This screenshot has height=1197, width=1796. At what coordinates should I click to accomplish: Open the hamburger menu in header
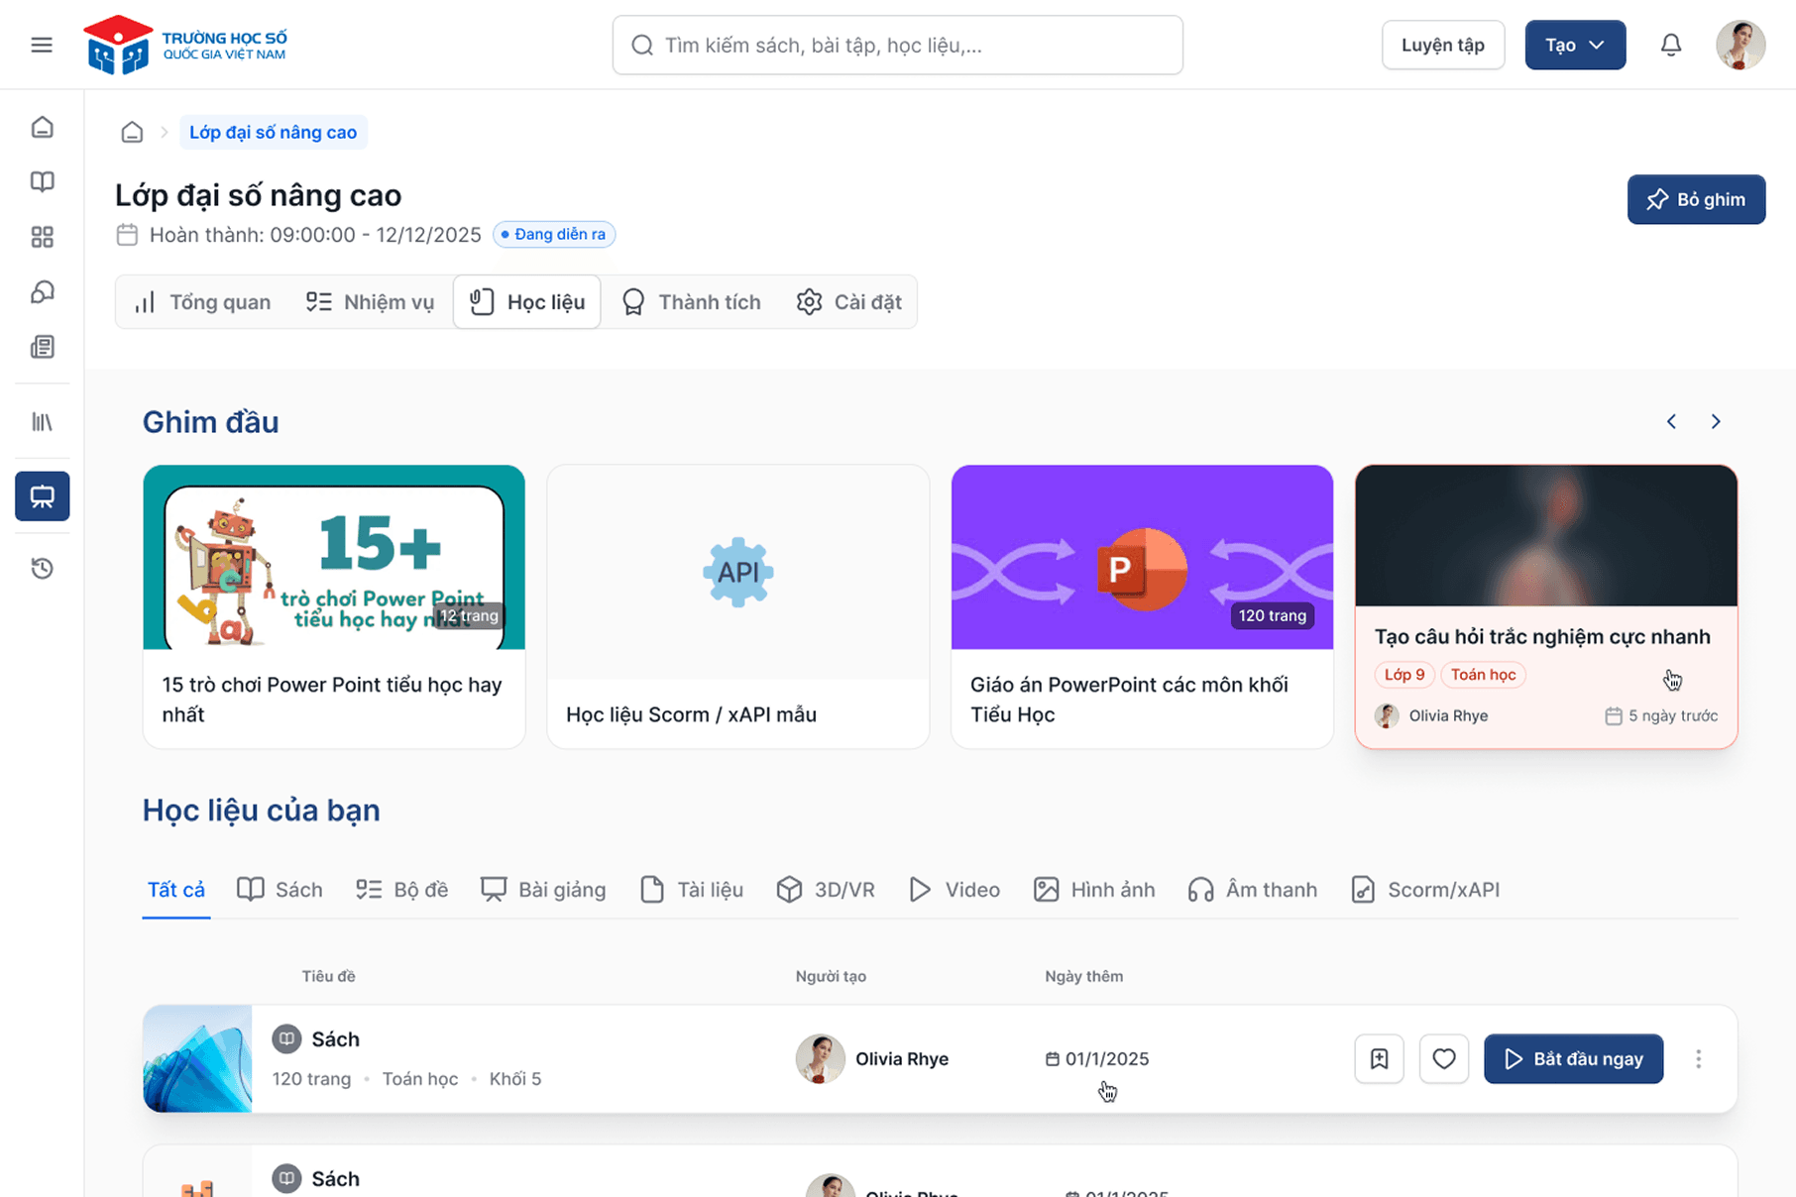click(42, 45)
